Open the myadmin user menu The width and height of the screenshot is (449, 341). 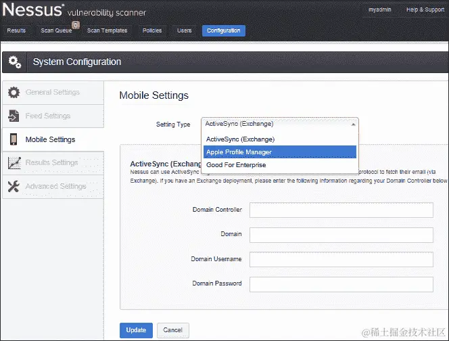click(380, 9)
